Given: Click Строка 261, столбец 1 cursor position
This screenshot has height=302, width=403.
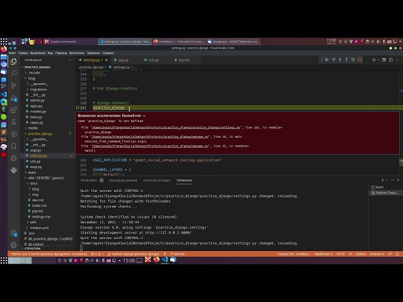Looking at the screenshot, I should click(294, 254).
